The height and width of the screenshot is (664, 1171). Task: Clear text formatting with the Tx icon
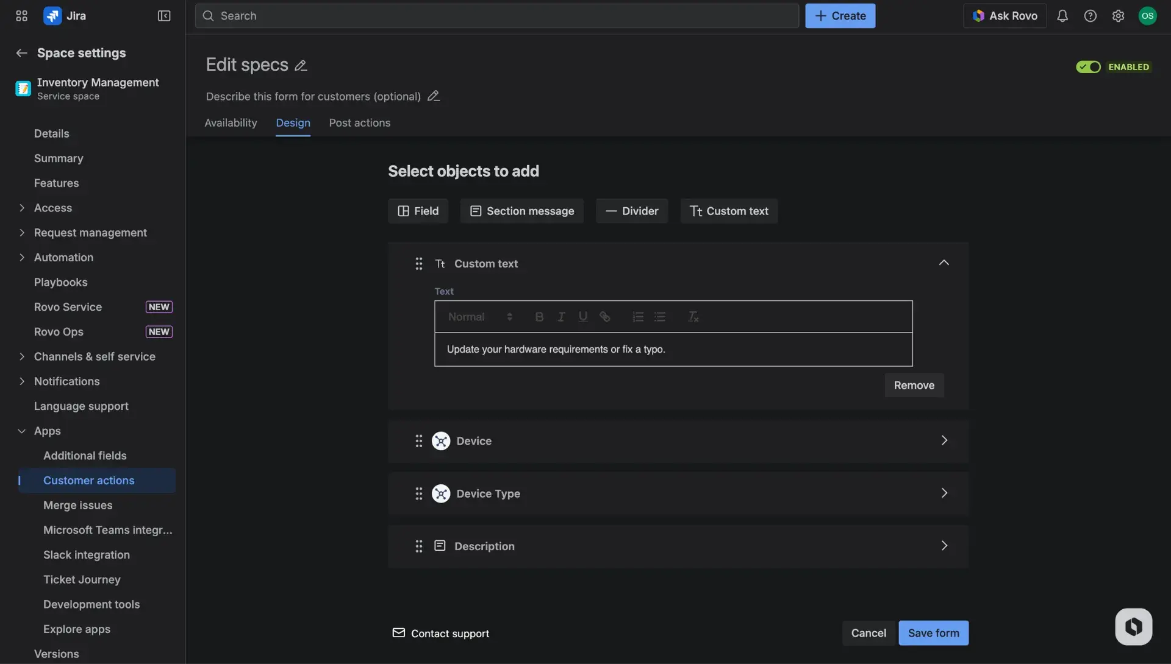coord(693,316)
